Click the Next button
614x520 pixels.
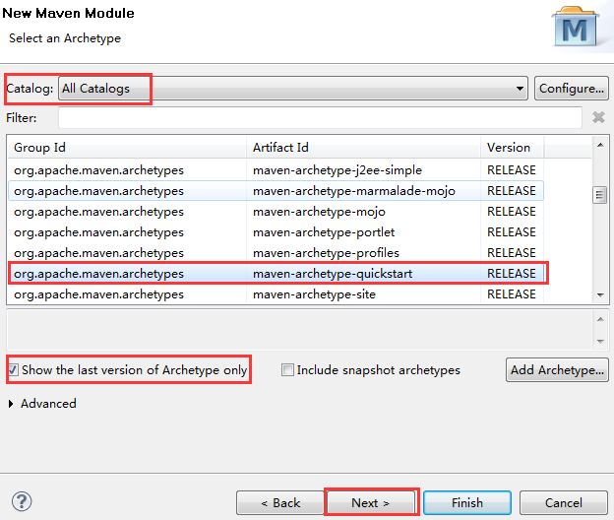[370, 502]
